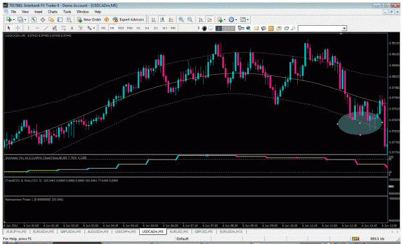Expand the Arrows objects dropdown arrow
Image resolution: width=403 pixels, height=244 pixels.
pos(94,28)
